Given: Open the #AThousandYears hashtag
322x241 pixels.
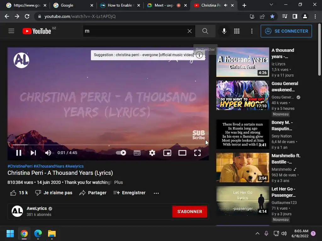Looking at the screenshot, I should pyautogui.click(x=49, y=166).
